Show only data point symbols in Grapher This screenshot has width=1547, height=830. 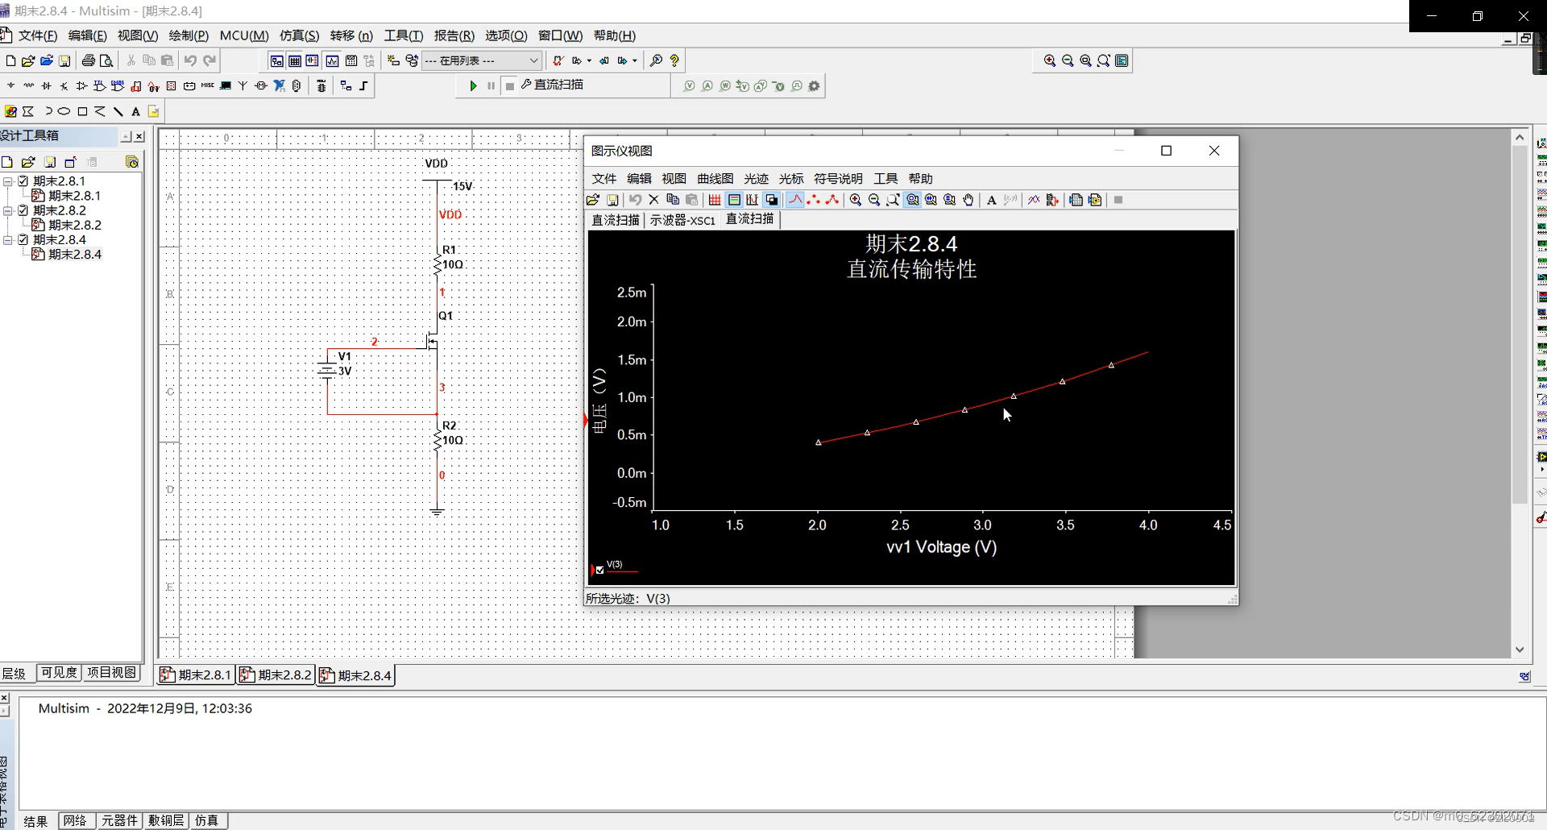(x=814, y=200)
